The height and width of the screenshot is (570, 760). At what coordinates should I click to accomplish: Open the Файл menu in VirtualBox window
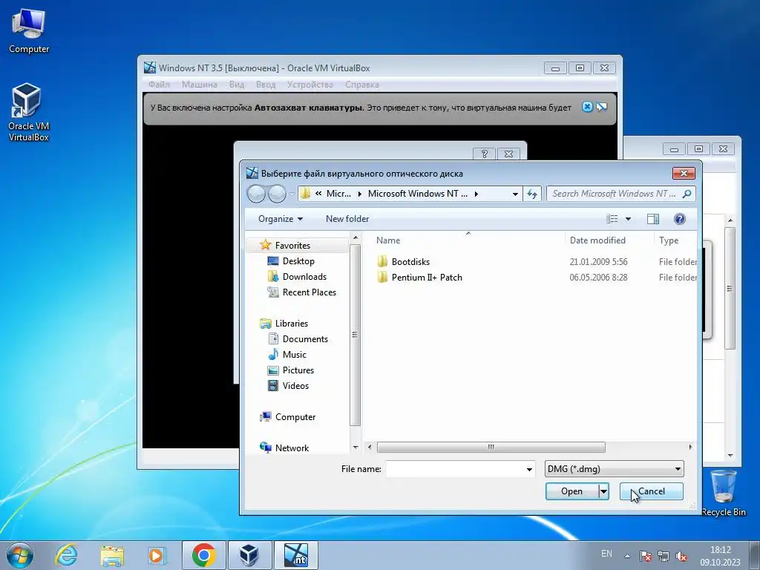coord(159,85)
